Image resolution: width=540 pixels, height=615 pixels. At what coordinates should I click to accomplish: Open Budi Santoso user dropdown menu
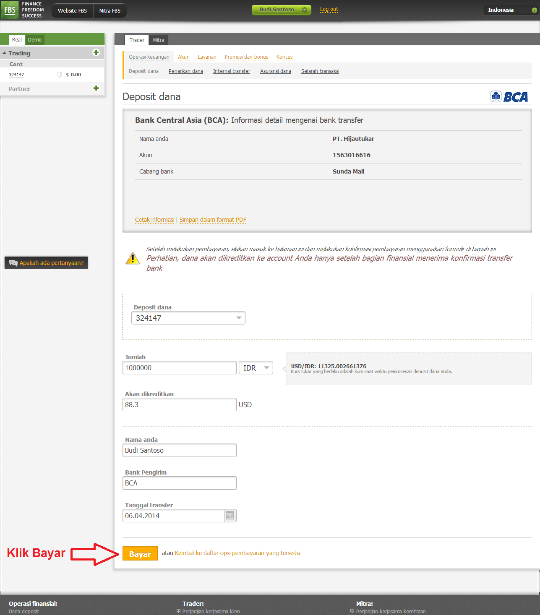[282, 10]
